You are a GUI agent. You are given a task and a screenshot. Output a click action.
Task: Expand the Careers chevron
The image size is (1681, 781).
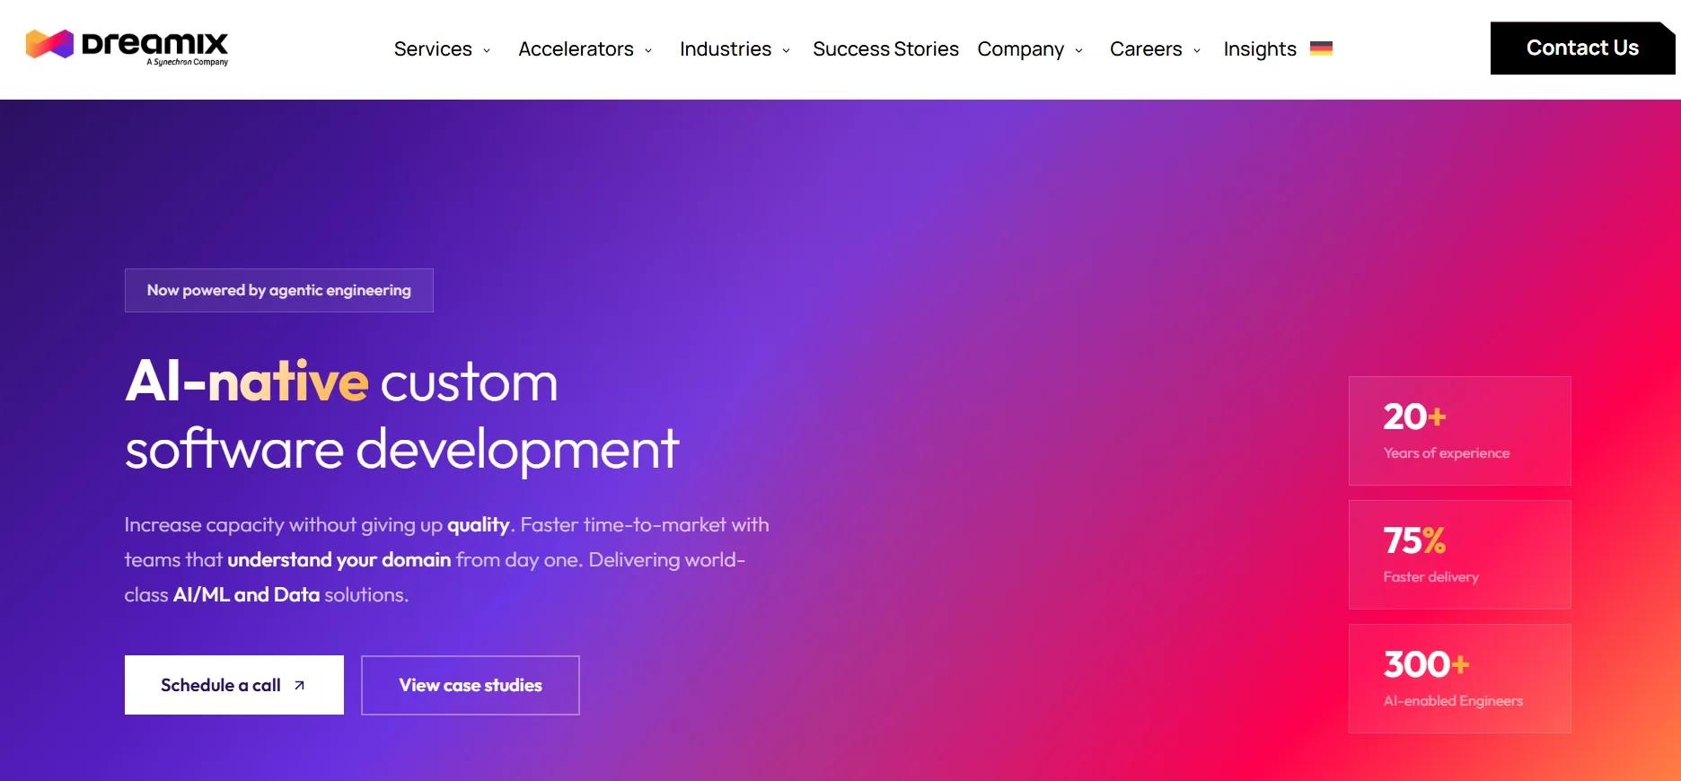[1197, 50]
